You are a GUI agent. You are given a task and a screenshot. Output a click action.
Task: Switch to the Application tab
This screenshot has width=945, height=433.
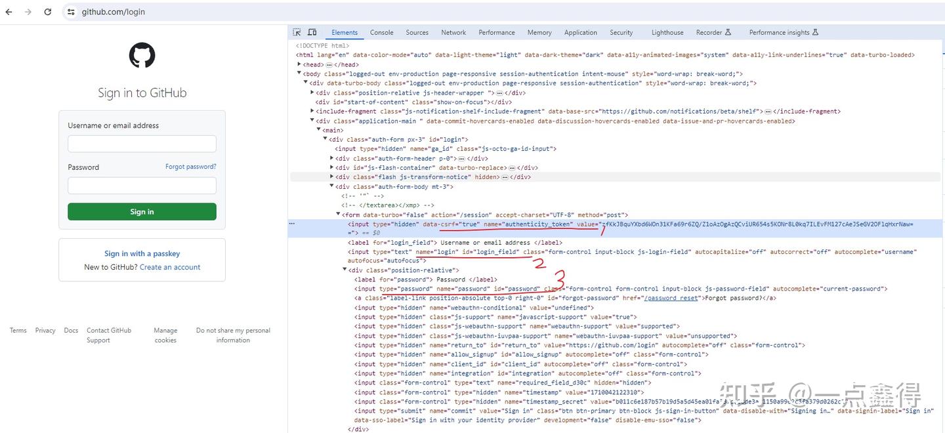580,32
